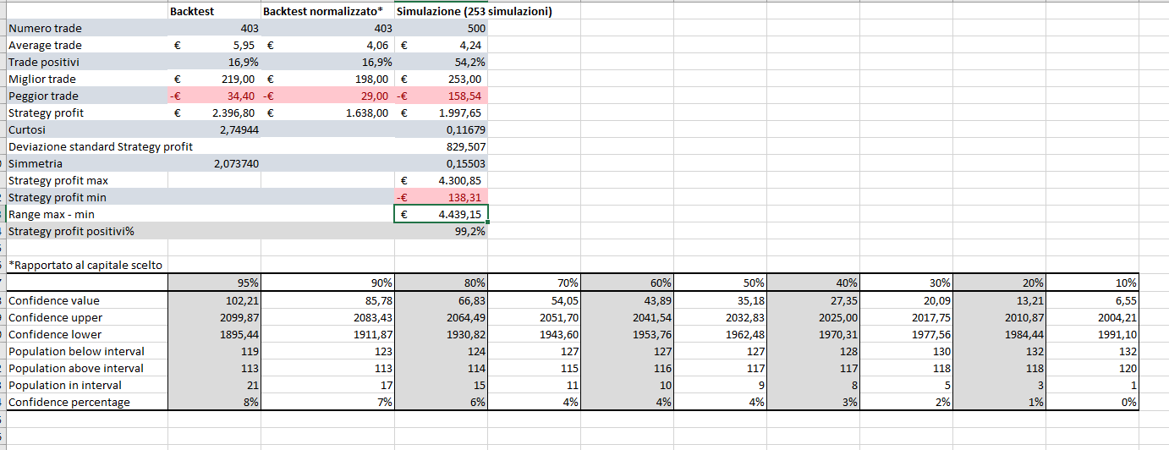Select the confidence lower value 1991,10
The height and width of the screenshot is (450, 1169).
pyautogui.click(x=1093, y=334)
